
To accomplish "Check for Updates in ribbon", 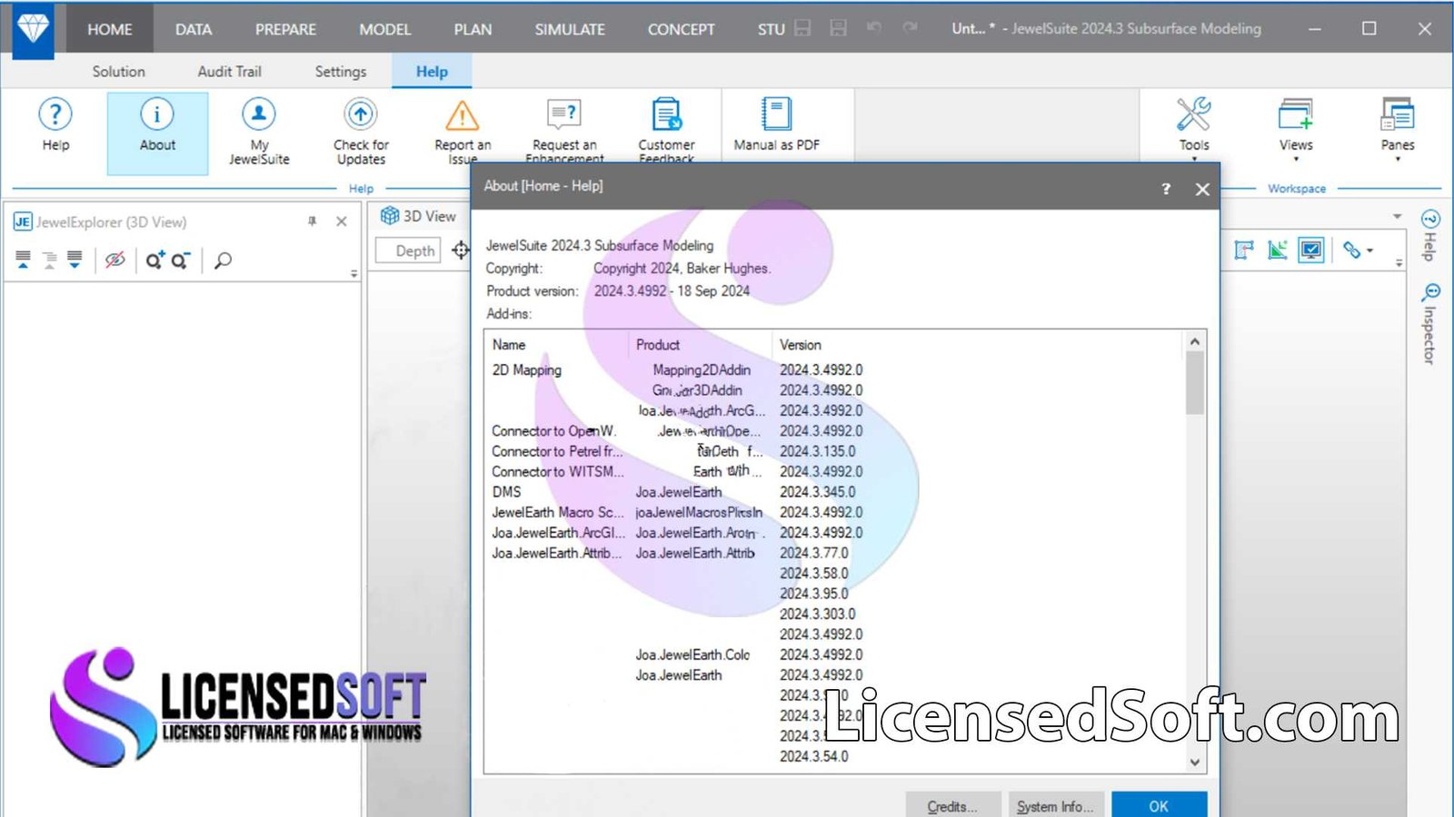I will 361,132.
